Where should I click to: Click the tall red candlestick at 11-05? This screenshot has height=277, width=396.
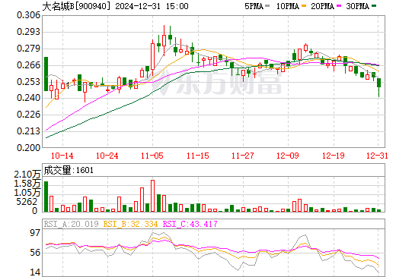coord(152,56)
